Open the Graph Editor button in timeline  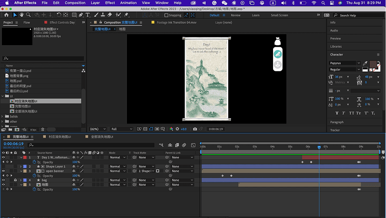[192, 144]
